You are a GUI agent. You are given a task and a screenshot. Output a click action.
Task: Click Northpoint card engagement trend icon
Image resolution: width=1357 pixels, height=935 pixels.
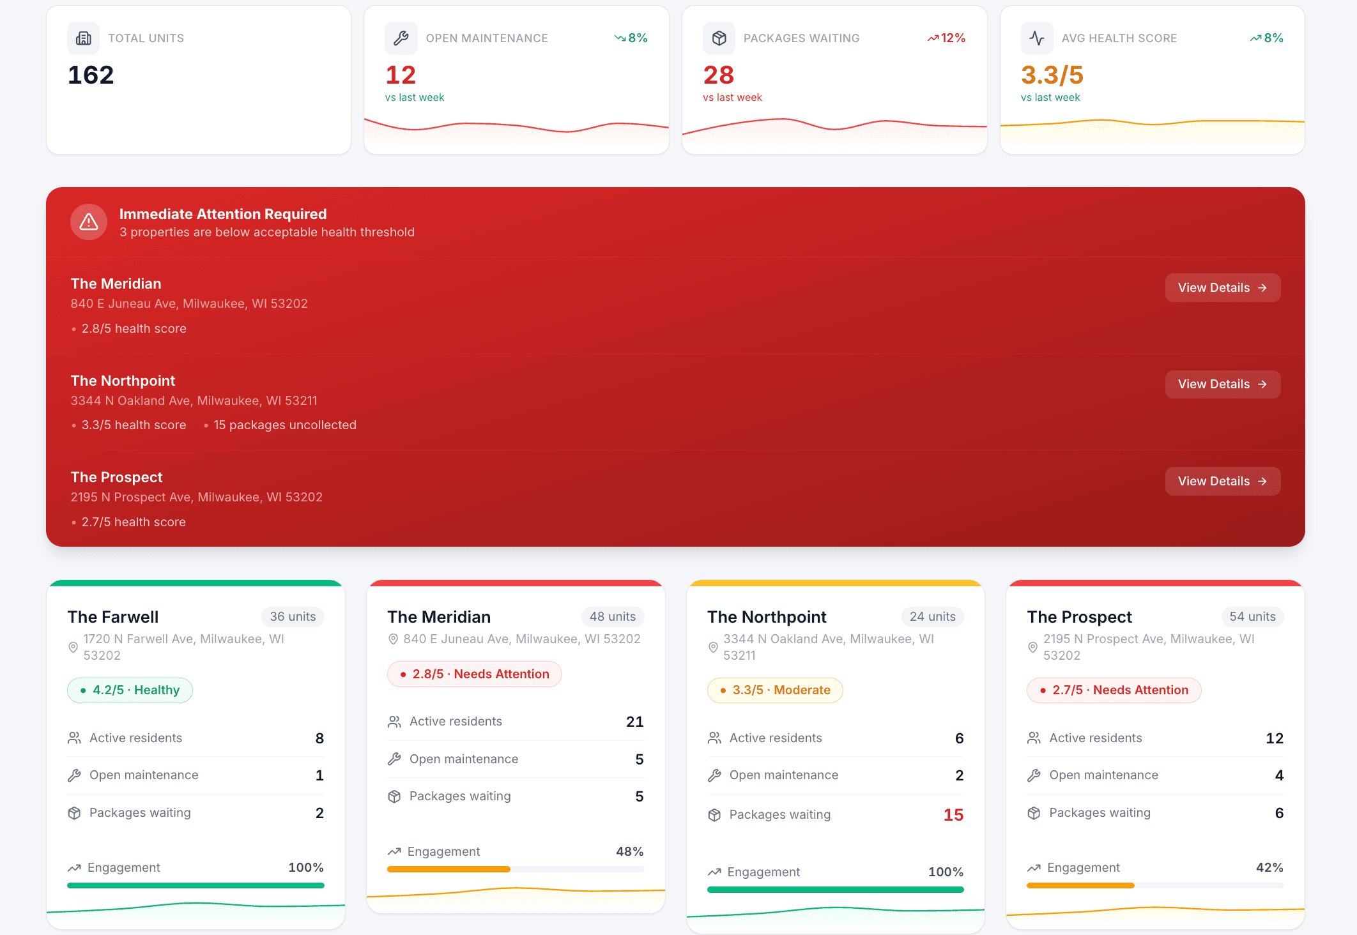715,872
